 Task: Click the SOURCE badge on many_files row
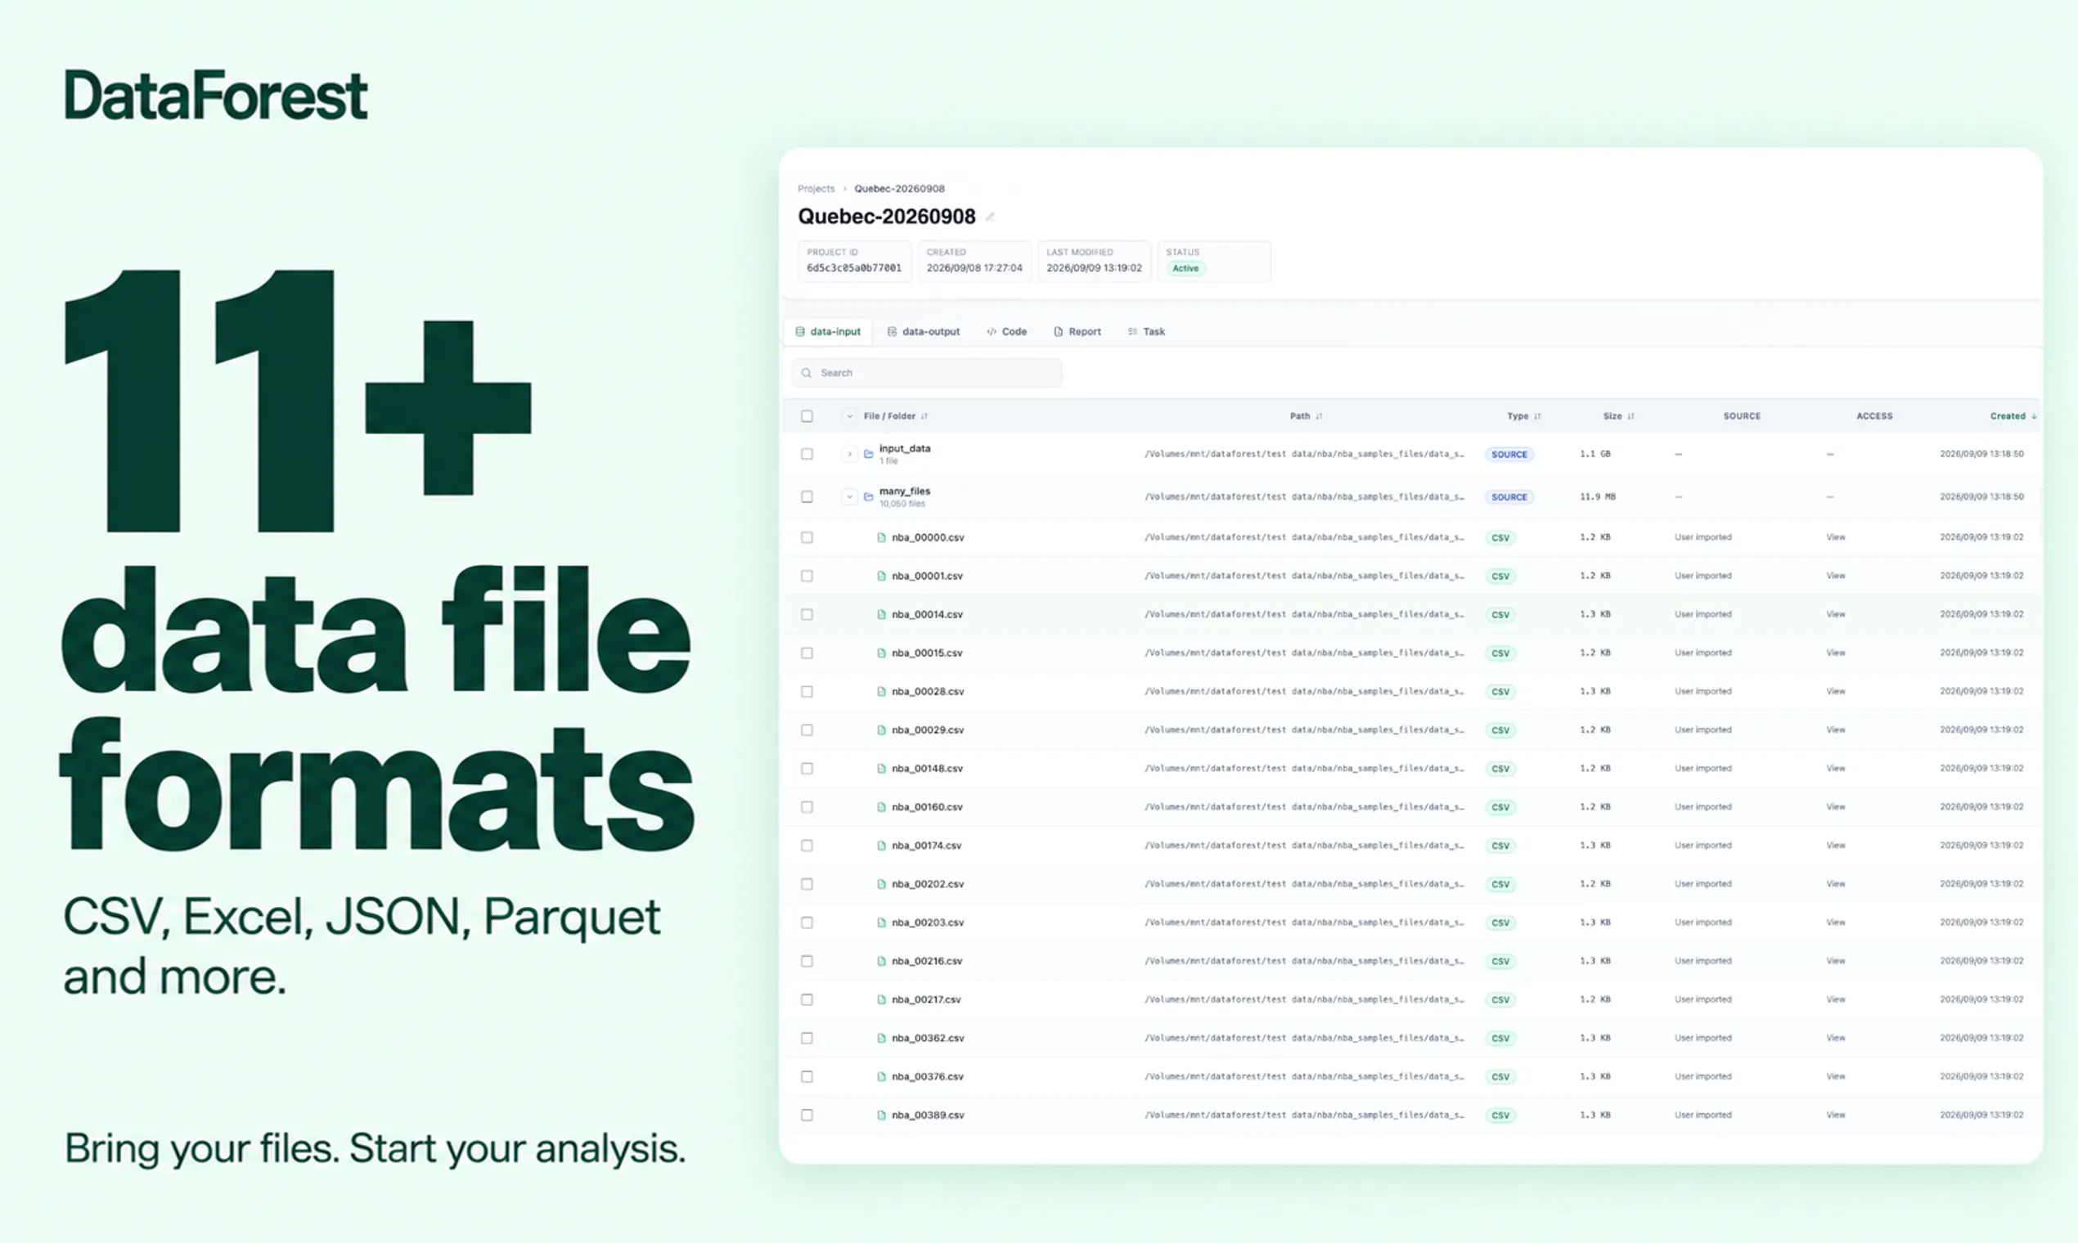click(1509, 496)
